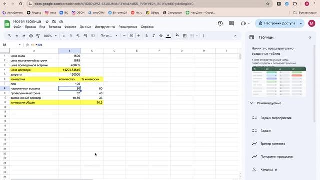Apply percent format
320x180 pixels.
coord(71,36)
